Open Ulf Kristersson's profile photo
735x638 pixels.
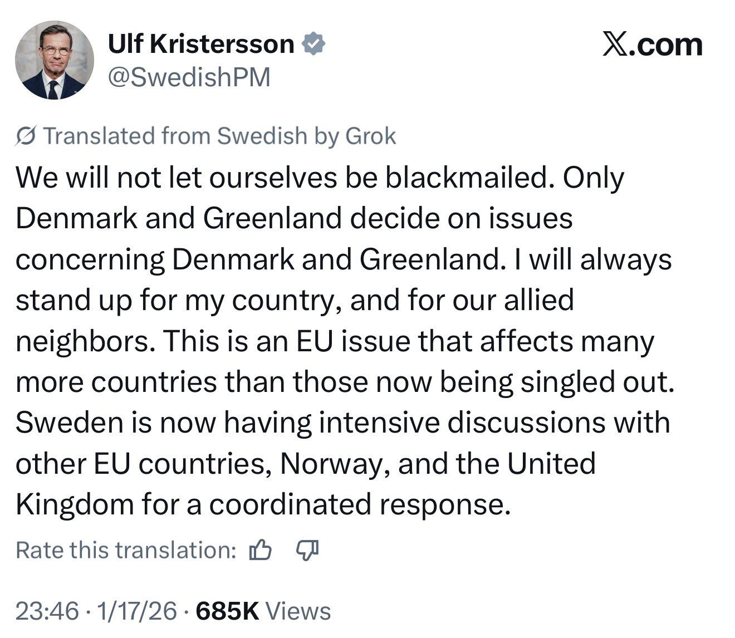coord(54,60)
